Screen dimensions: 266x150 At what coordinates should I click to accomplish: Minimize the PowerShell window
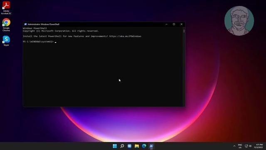166,24
